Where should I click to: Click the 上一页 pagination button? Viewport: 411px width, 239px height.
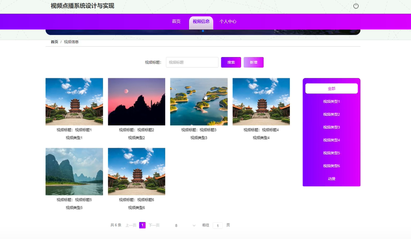(131, 225)
